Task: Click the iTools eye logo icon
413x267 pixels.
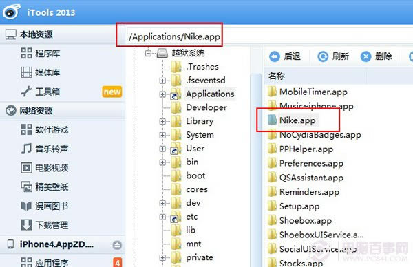Action: 11,12
